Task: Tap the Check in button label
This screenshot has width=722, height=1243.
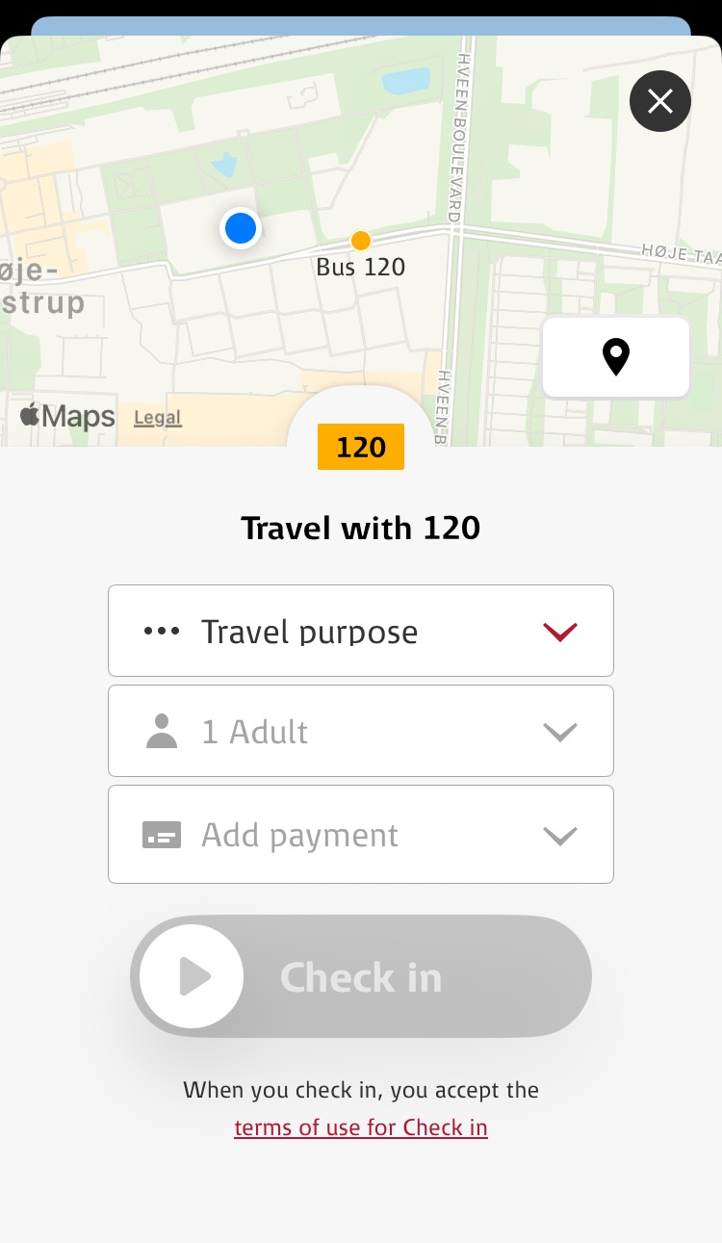Action: click(361, 978)
